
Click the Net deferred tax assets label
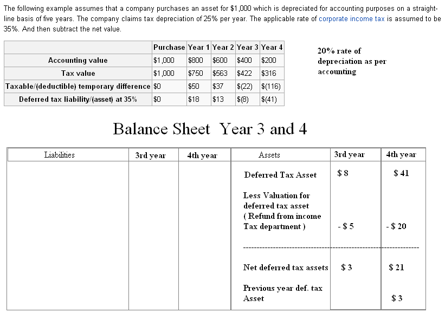coord(286,267)
